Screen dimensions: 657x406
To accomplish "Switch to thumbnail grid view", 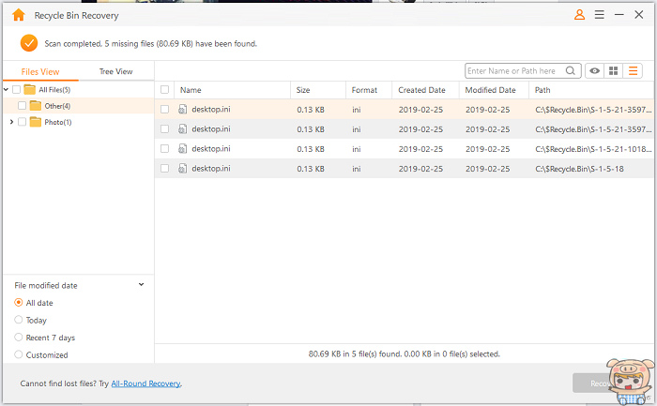I will tap(614, 71).
